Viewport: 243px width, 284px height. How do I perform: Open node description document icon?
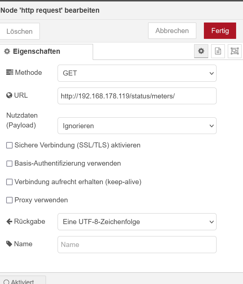[218, 51]
